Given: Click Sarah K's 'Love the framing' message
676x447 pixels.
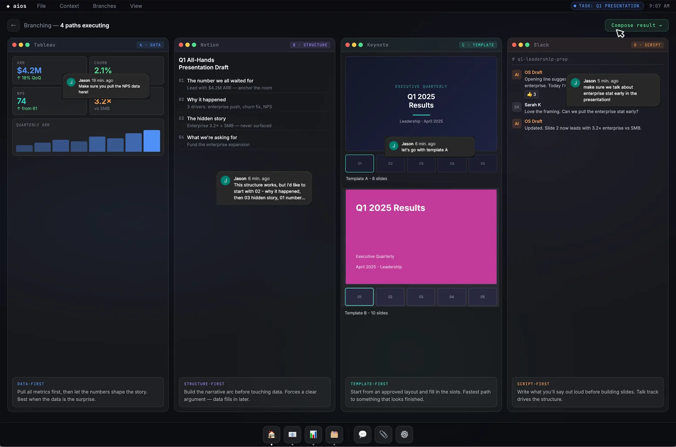Looking at the screenshot, I should click(581, 111).
